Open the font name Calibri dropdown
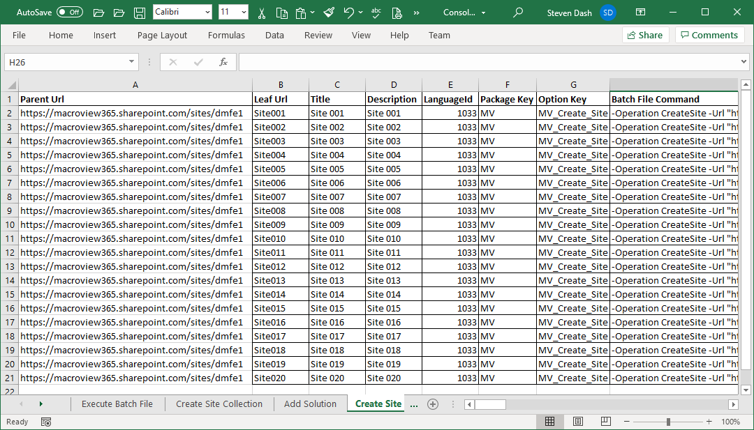754x430 pixels. [x=207, y=13]
